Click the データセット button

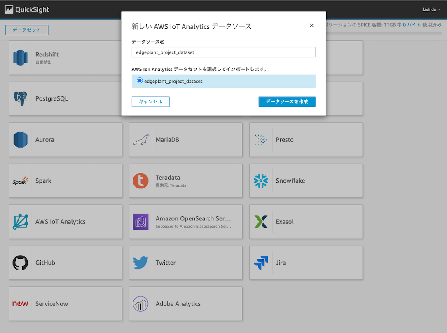coord(27,30)
